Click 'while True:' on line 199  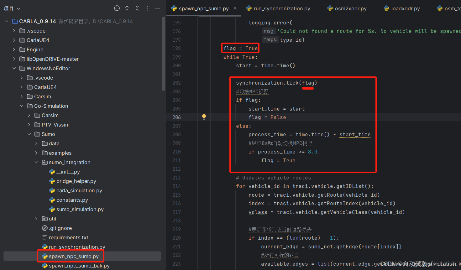click(x=240, y=57)
